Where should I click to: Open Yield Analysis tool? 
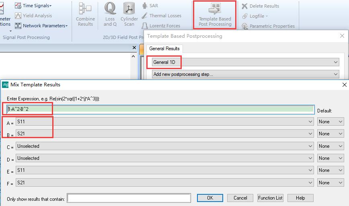coord(33,16)
